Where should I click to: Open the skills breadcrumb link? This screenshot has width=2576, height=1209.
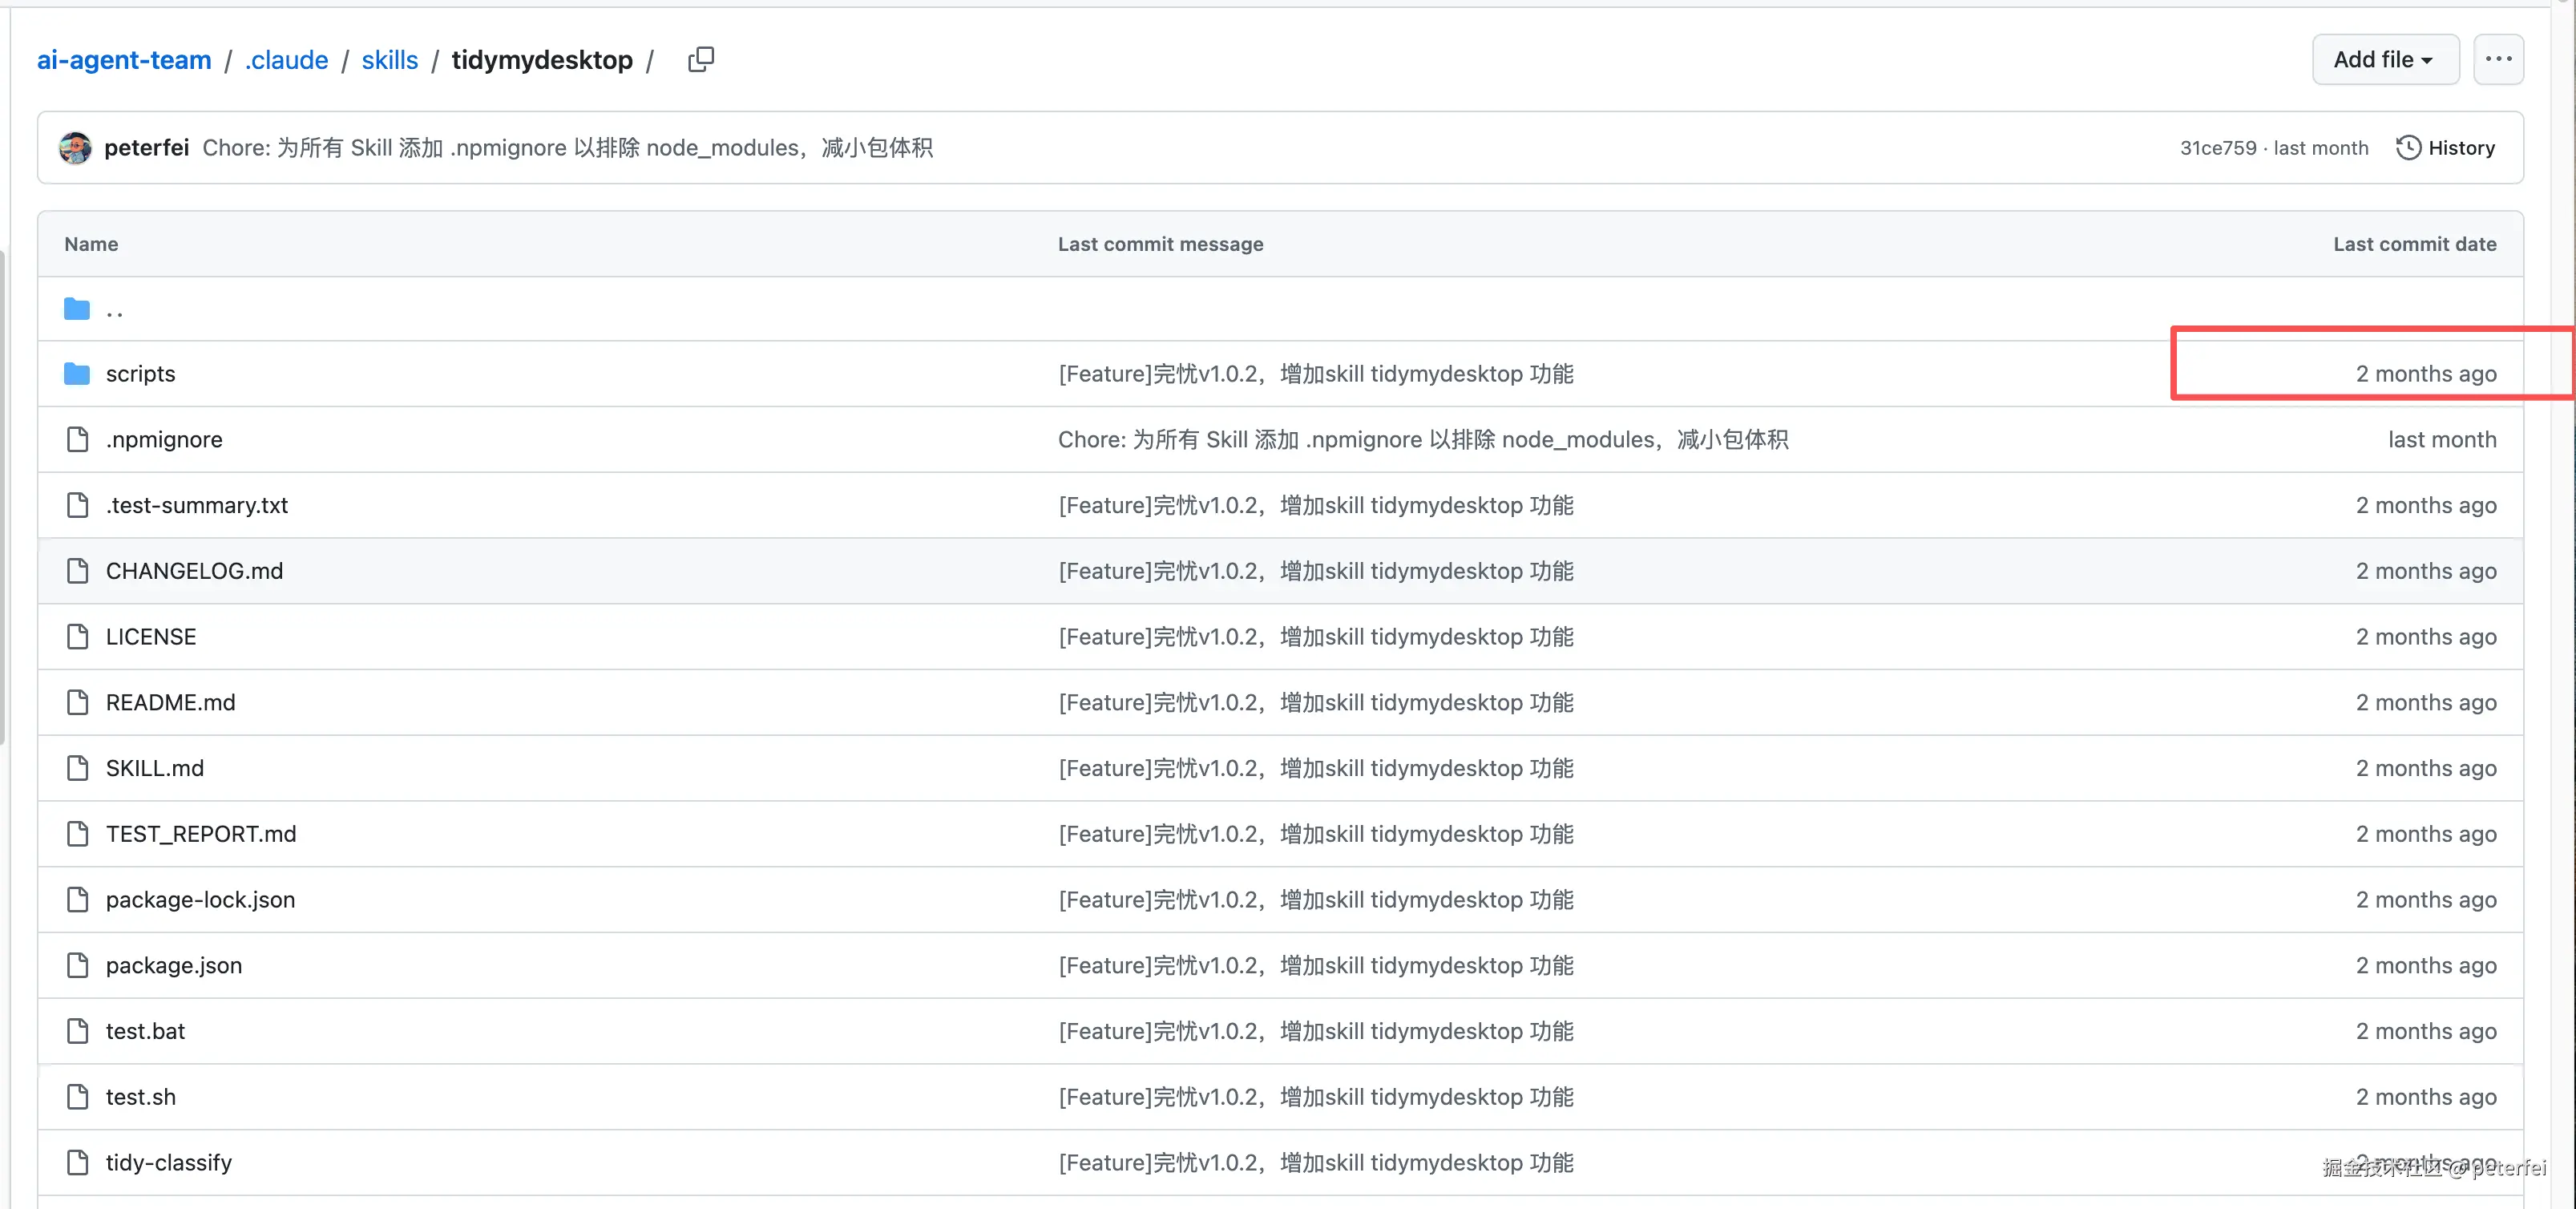point(389,59)
